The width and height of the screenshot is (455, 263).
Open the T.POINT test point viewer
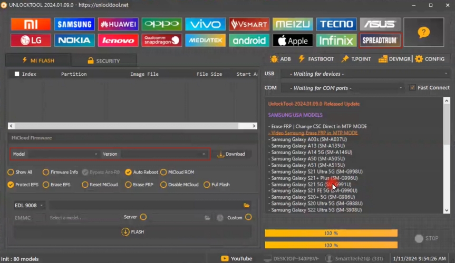click(x=356, y=59)
